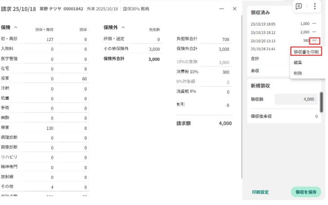The height and width of the screenshot is (205, 328).
Task: Click the その他 value 4
Action: [x=52, y=187]
